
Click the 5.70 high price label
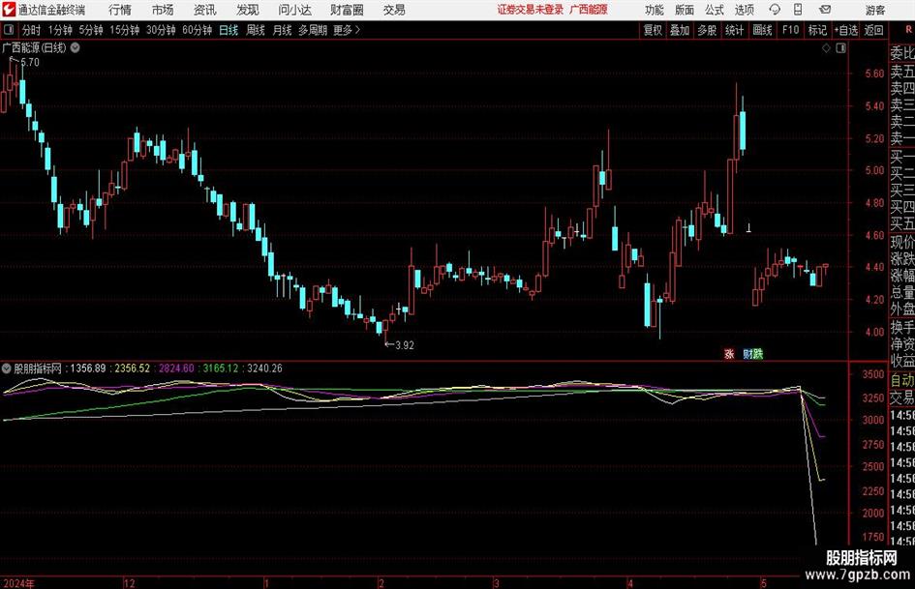30,63
